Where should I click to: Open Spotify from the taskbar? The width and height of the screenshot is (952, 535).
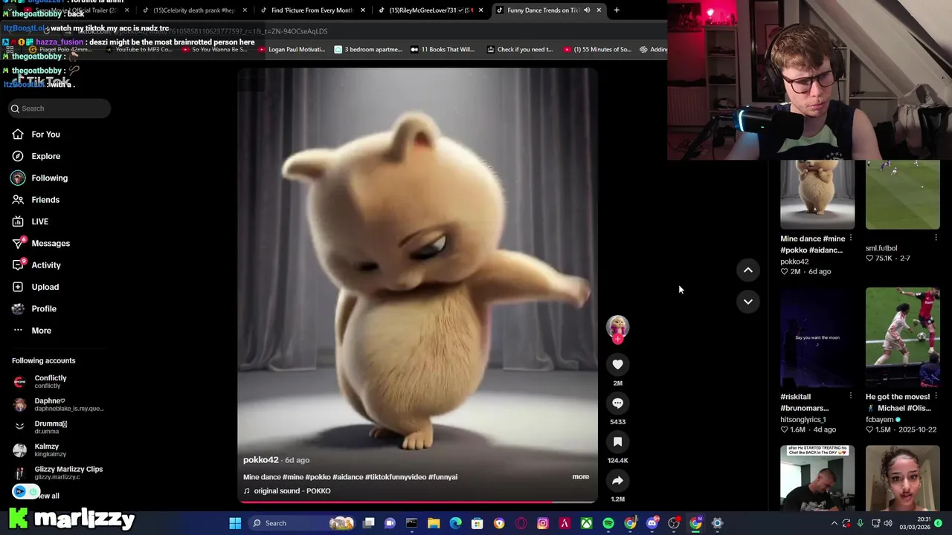tap(608, 523)
